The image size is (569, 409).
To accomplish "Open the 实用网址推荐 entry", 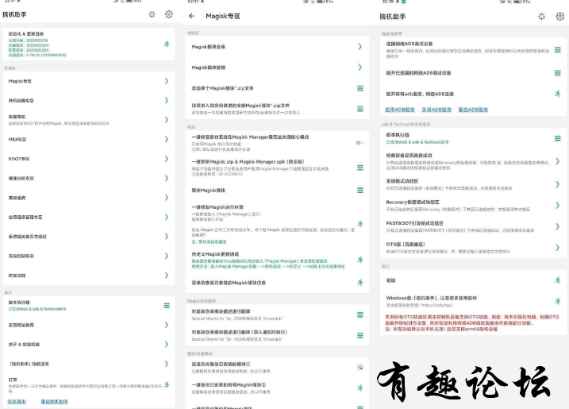I will pyautogui.click(x=89, y=325).
